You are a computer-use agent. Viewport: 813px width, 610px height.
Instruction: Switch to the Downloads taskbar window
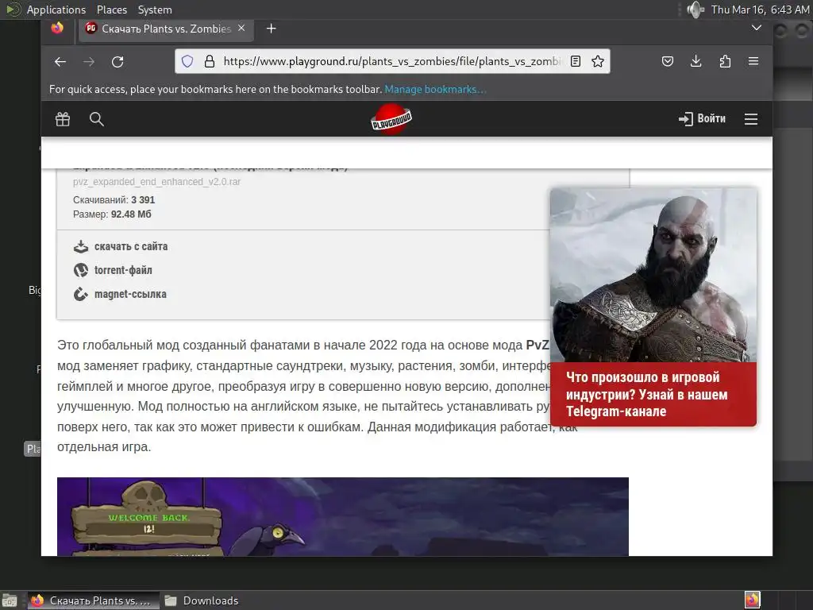click(201, 600)
